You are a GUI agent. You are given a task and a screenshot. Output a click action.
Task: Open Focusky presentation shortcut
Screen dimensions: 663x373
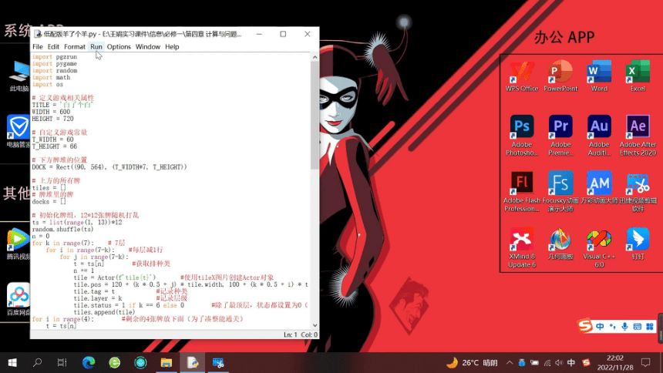coord(560,191)
